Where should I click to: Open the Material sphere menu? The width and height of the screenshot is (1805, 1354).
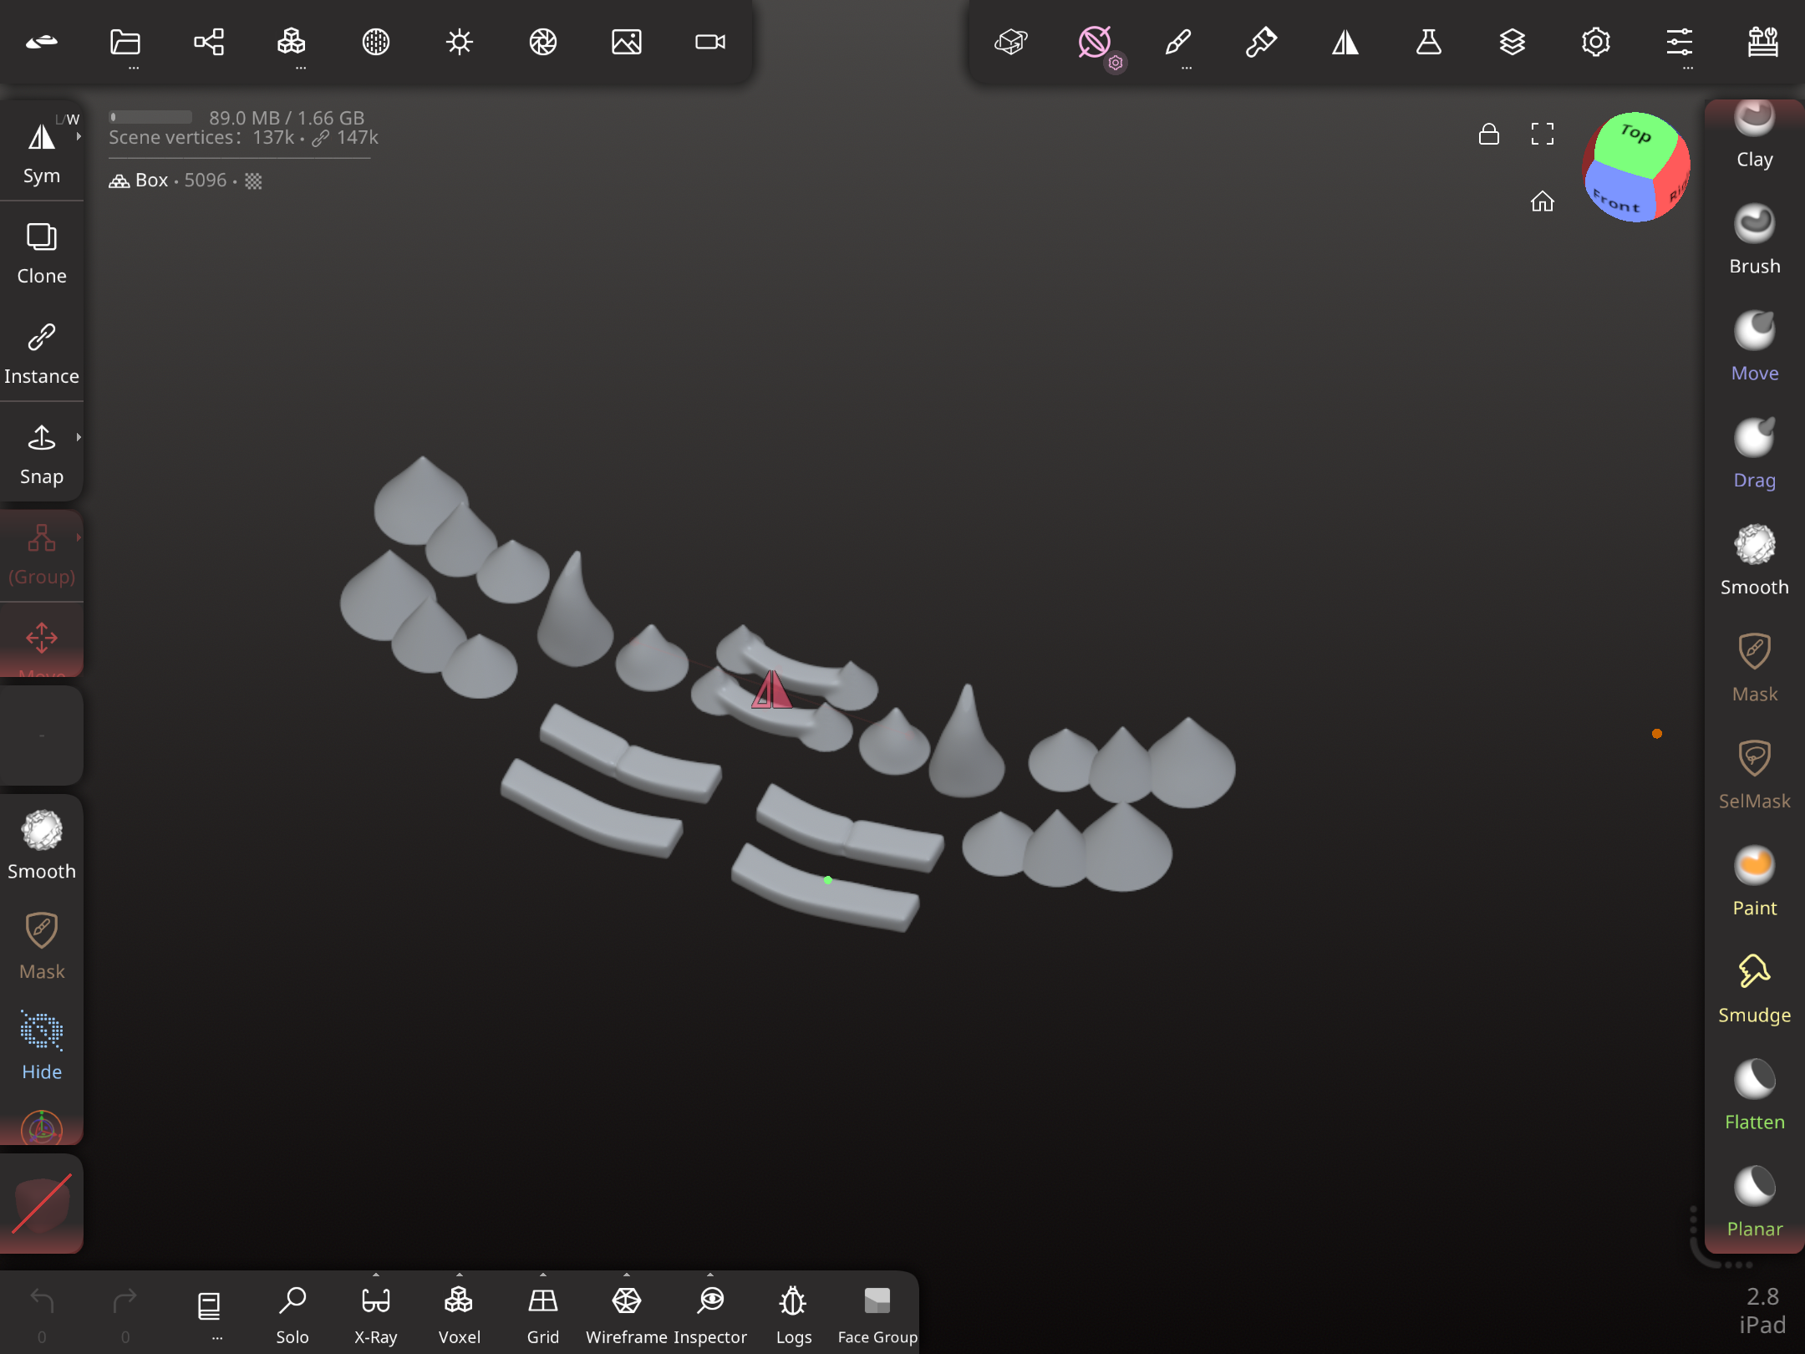[376, 42]
